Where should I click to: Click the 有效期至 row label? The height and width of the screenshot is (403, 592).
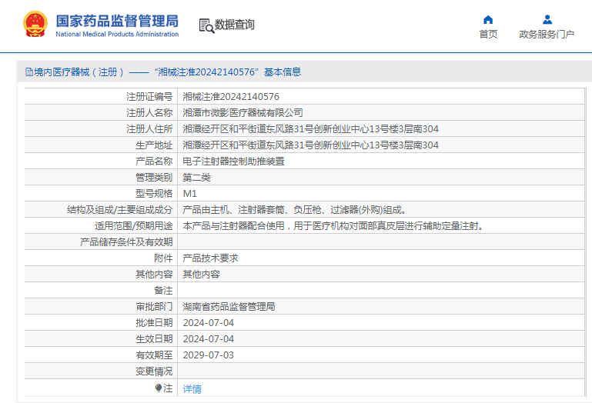[x=154, y=355]
